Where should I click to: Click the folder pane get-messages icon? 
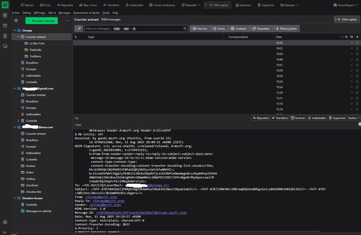pyautogui.click(x=16, y=21)
